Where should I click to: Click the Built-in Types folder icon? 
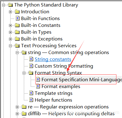17,32
